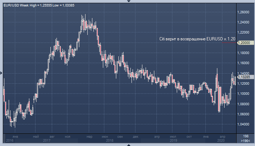Click the top center panel collapse arrow
The width and height of the screenshot is (255, 146).
pos(128,1)
